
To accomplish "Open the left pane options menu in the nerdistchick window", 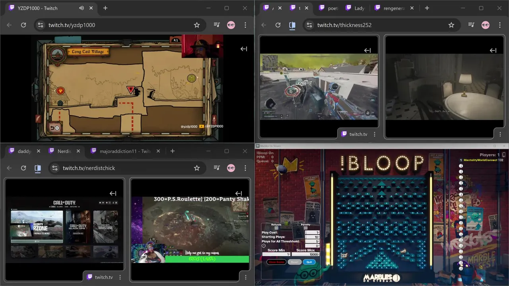I will [x=120, y=277].
